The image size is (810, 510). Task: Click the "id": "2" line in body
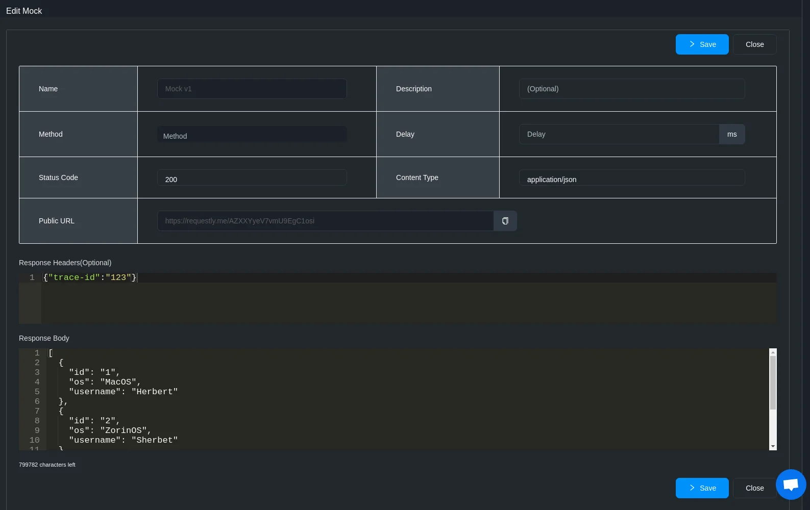coord(94,421)
